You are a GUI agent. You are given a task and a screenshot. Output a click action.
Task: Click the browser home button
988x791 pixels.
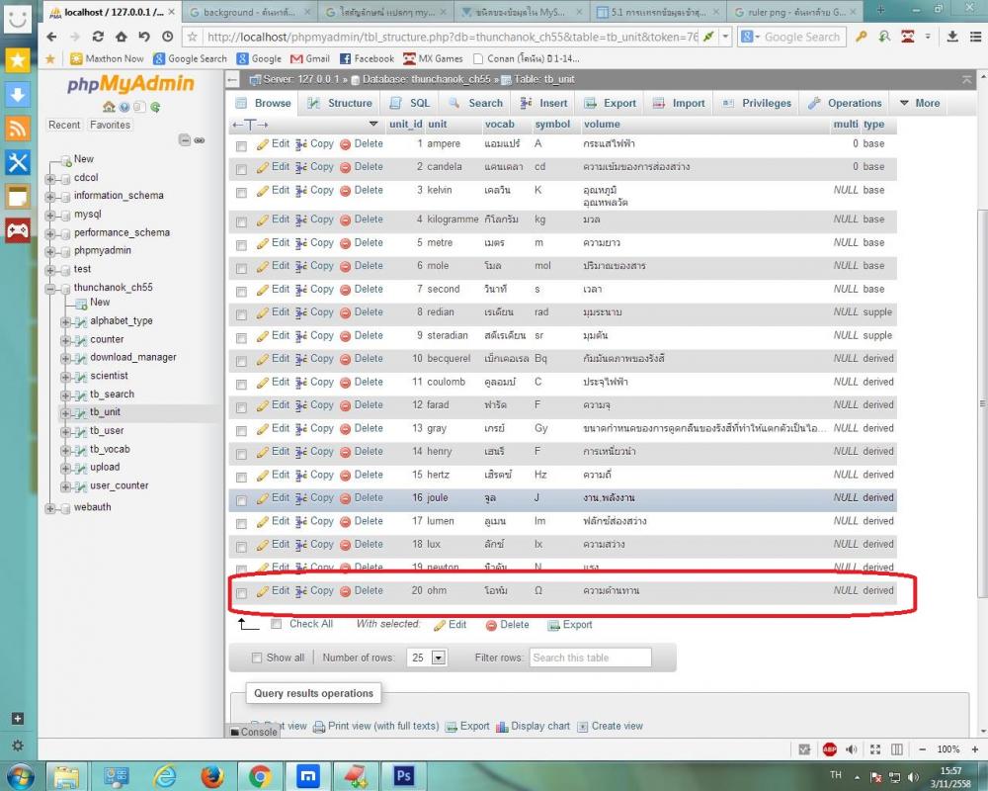click(x=121, y=37)
